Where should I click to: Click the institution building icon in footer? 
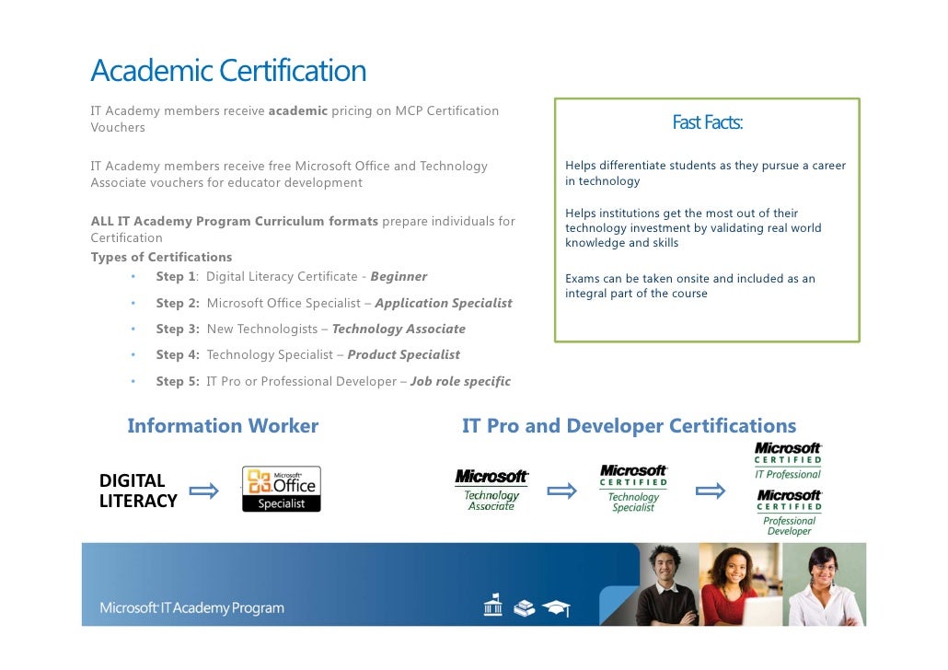point(493,605)
